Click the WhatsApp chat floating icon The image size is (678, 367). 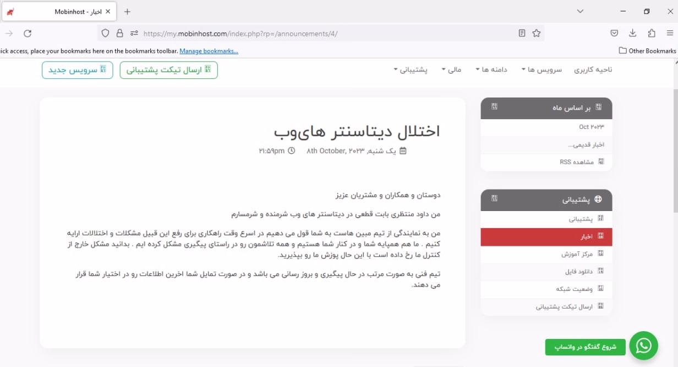(643, 346)
